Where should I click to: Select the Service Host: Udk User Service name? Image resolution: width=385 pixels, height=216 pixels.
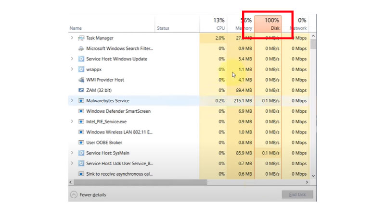coord(119,163)
